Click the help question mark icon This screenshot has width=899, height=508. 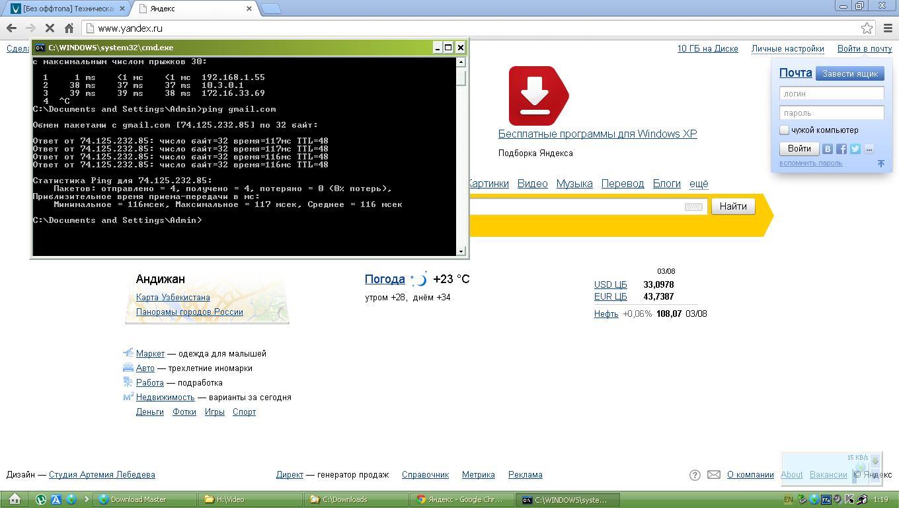tap(695, 475)
